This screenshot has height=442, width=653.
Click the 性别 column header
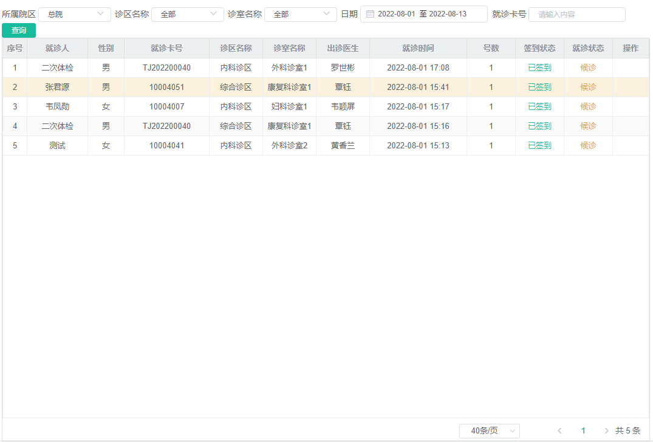(x=106, y=49)
